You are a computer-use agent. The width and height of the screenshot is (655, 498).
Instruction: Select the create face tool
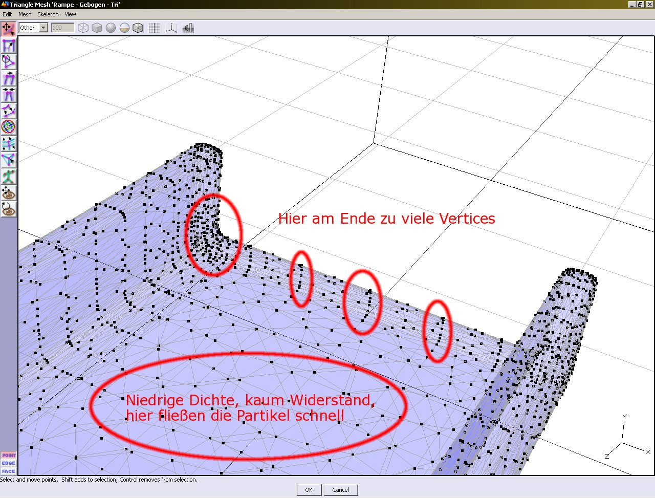[x=8, y=160]
